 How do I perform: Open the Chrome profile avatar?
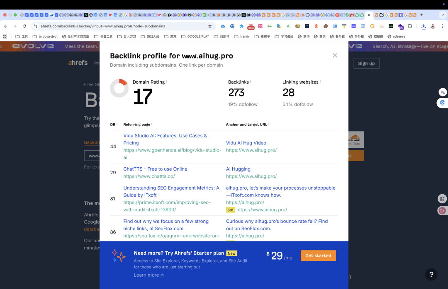pos(433,26)
